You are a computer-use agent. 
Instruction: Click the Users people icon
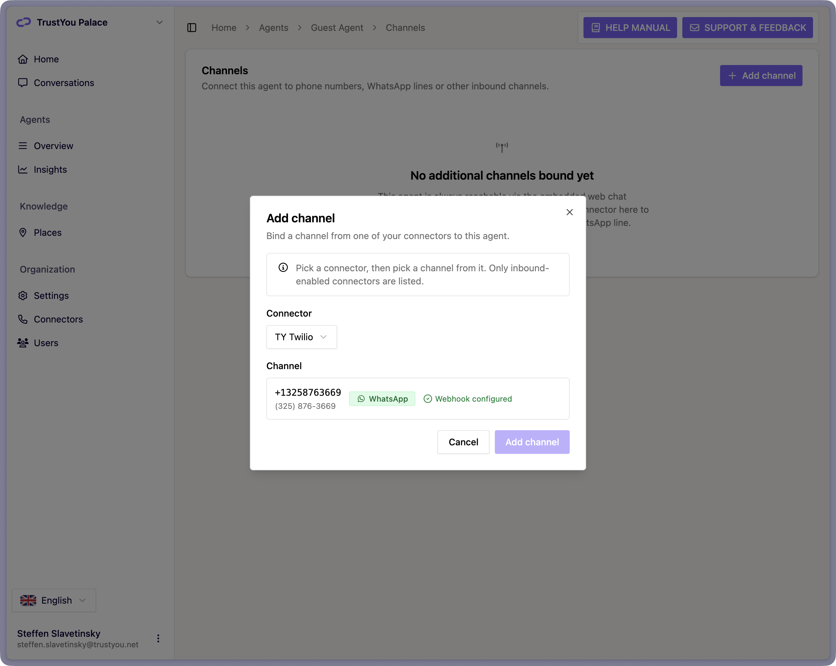pyautogui.click(x=23, y=343)
